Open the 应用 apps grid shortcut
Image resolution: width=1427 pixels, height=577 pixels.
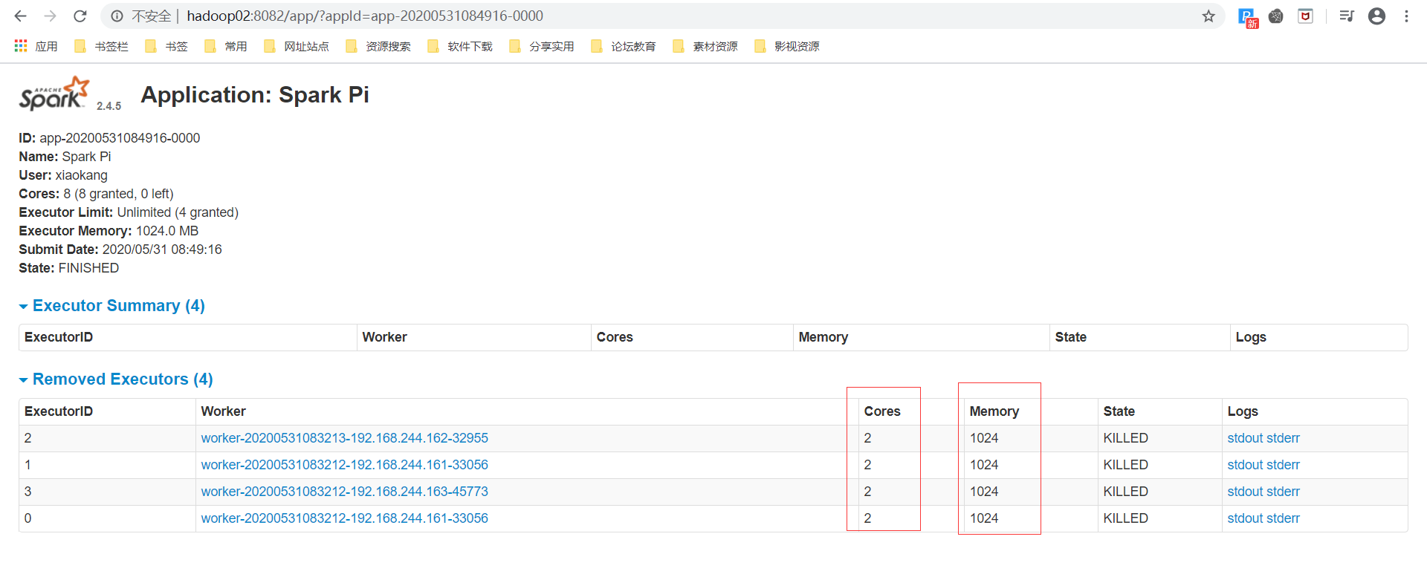click(36, 46)
